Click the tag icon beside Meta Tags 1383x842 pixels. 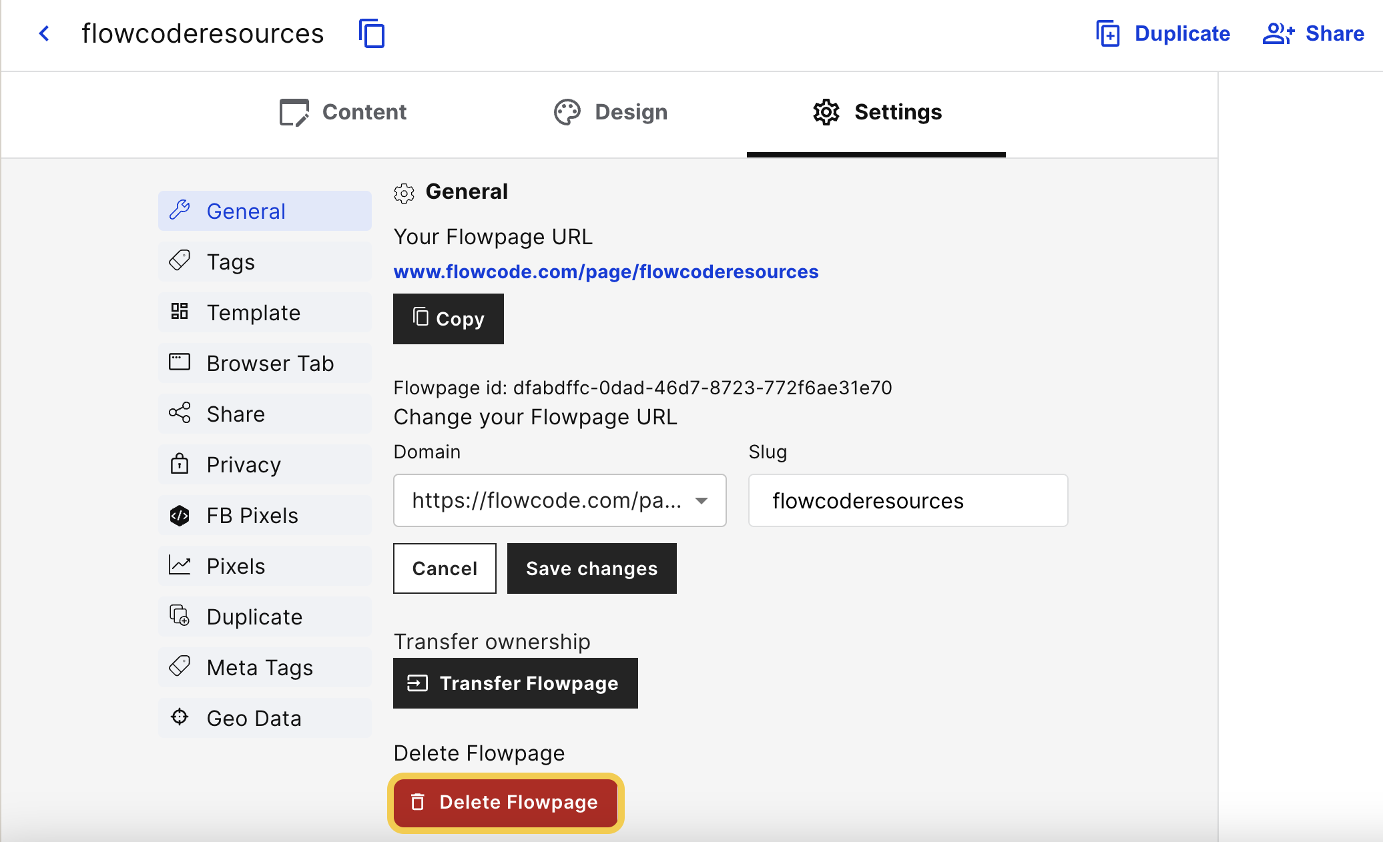180,667
